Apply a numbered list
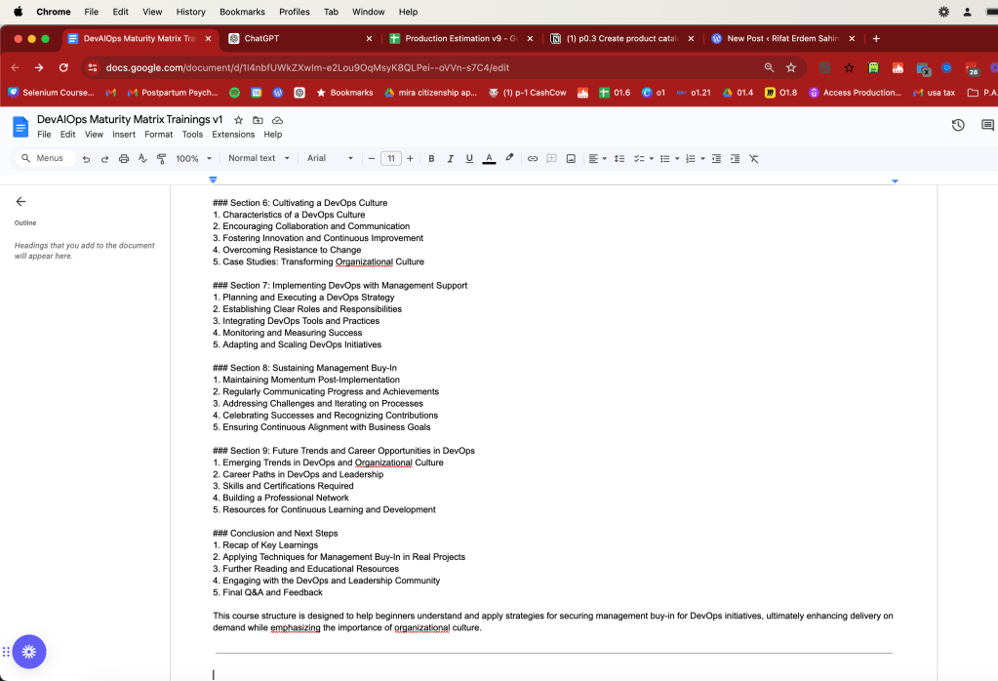 pos(691,158)
